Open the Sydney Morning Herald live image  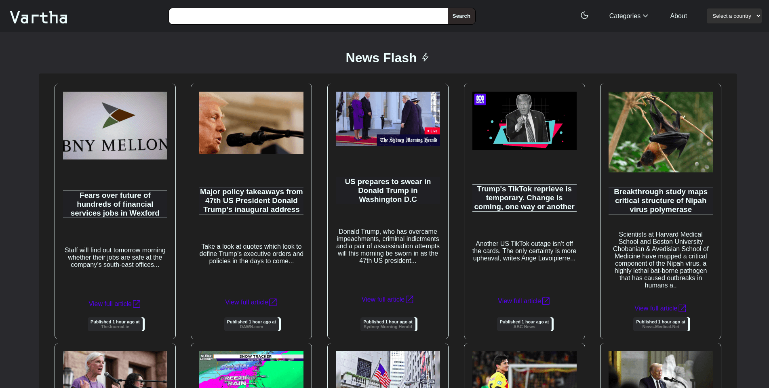388,119
